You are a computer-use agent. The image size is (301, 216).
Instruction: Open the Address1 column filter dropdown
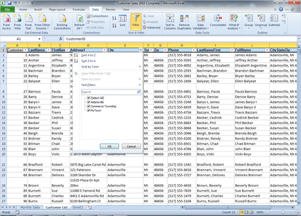(x=104, y=50)
